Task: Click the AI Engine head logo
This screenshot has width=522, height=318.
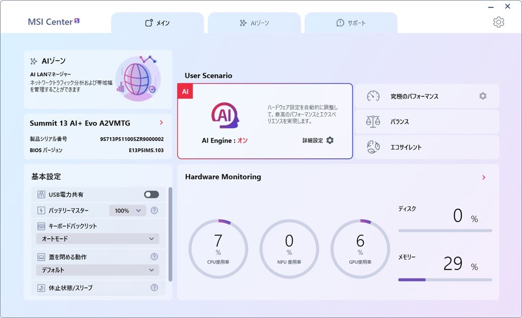Action: pyautogui.click(x=225, y=115)
